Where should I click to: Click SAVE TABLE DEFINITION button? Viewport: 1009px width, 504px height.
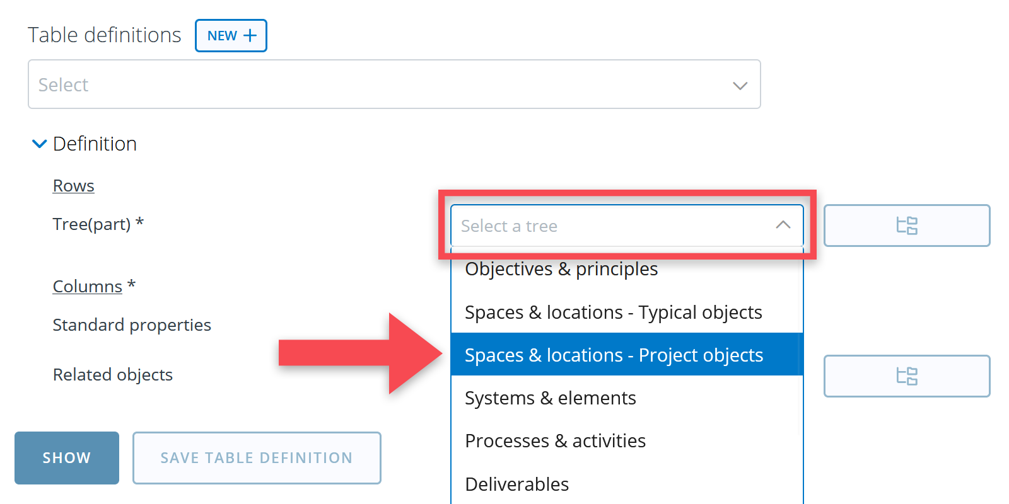[257, 458]
